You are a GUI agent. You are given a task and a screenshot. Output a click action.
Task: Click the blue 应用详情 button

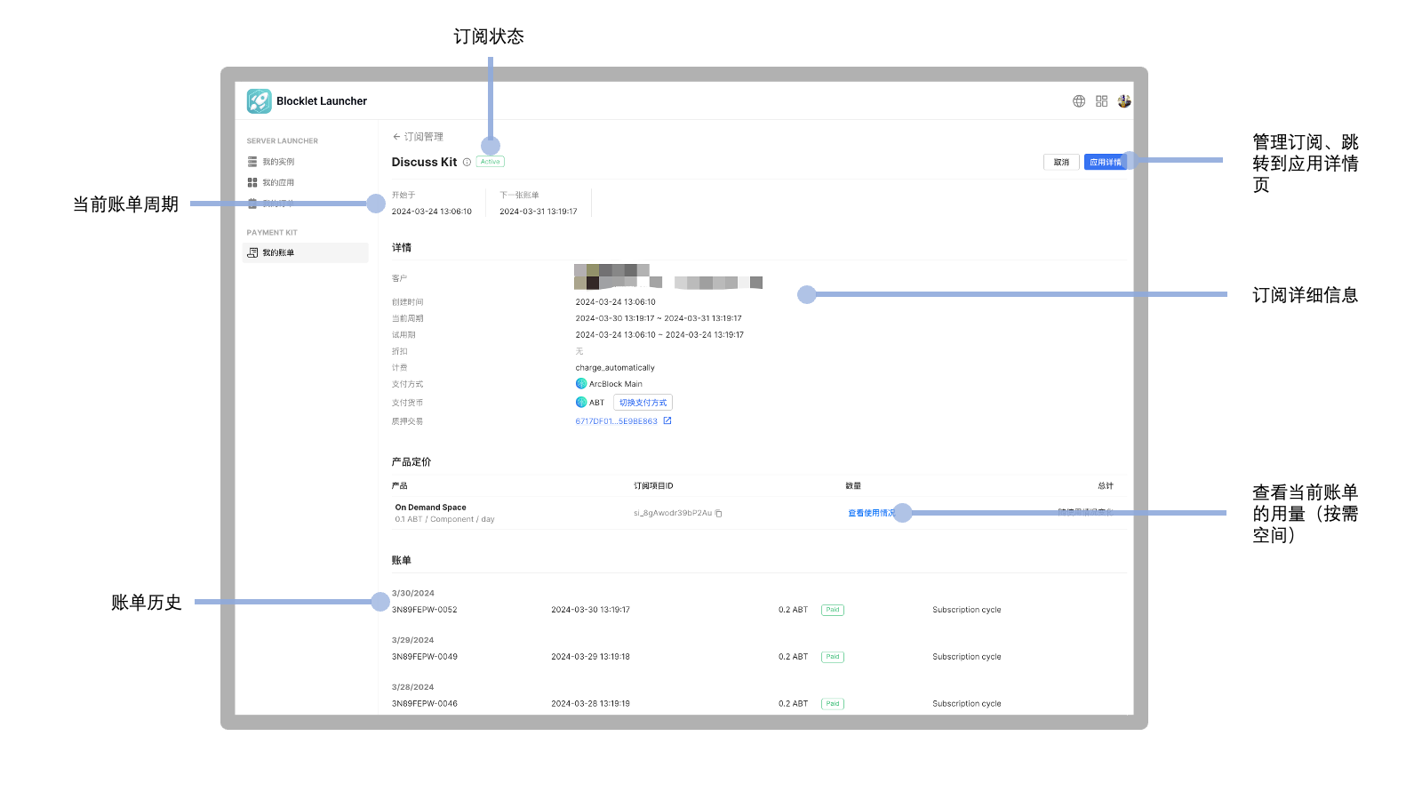pos(1104,163)
